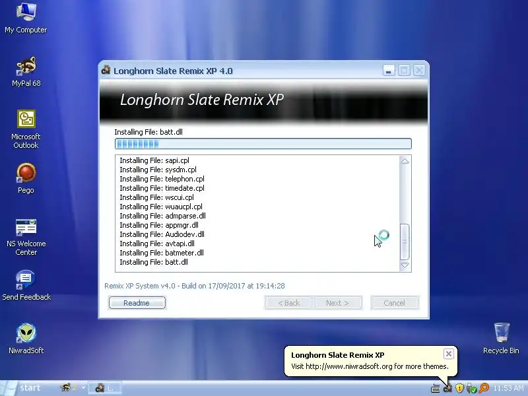528x396 pixels.
Task: Select the log line 'Installing File: wscui.cpl'
Action: pyautogui.click(x=156, y=197)
